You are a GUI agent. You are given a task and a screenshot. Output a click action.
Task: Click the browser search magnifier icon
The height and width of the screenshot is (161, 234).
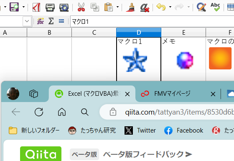tap(84, 112)
